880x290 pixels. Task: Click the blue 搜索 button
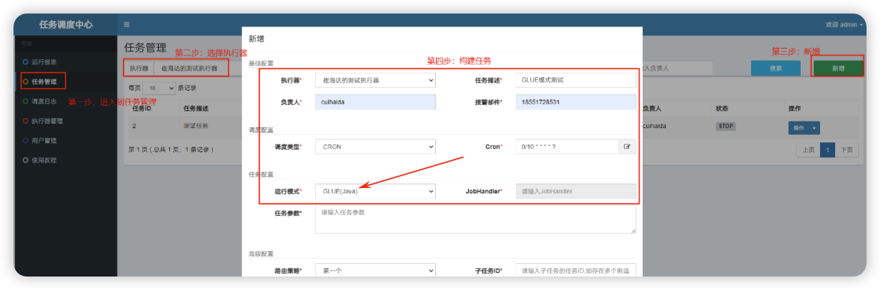point(776,69)
